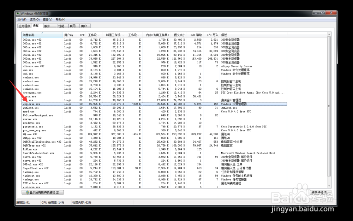Select the SogouCloud.exe *32 process
353x221 pixels.
click(36, 168)
